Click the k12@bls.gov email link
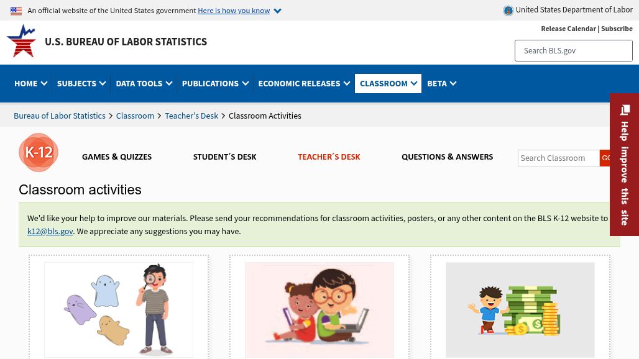This screenshot has width=639, height=359. click(50, 231)
